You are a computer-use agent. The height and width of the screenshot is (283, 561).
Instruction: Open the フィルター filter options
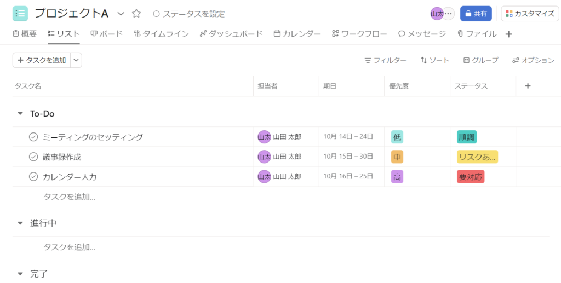[x=385, y=60]
